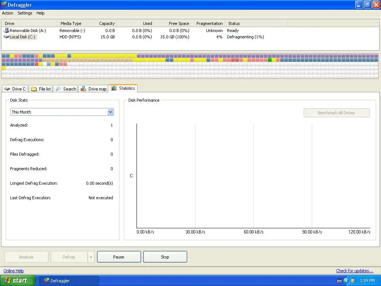Click the bar chart icon on Statistics tab
The image size is (381, 286).
(x=114, y=88)
